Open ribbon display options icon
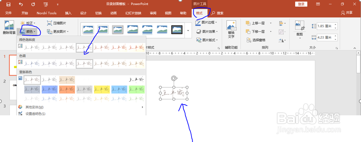 [x=318, y=4]
